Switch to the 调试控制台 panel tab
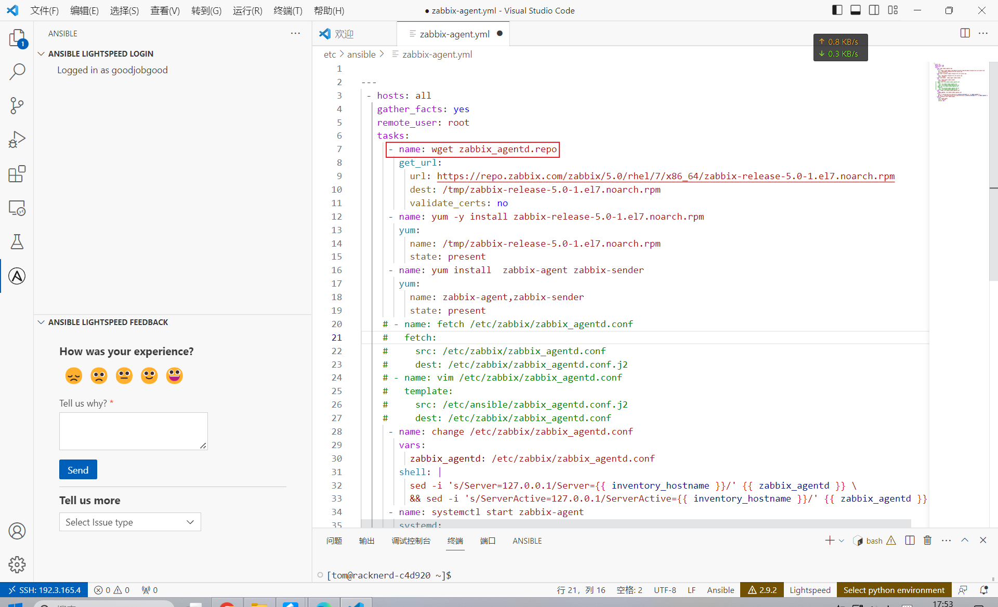This screenshot has width=998, height=607. (x=411, y=541)
